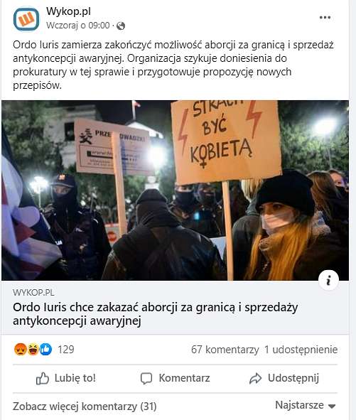This screenshot has width=356, height=420.
Task: Click the angry reaction emoji
Action: (x=20, y=349)
